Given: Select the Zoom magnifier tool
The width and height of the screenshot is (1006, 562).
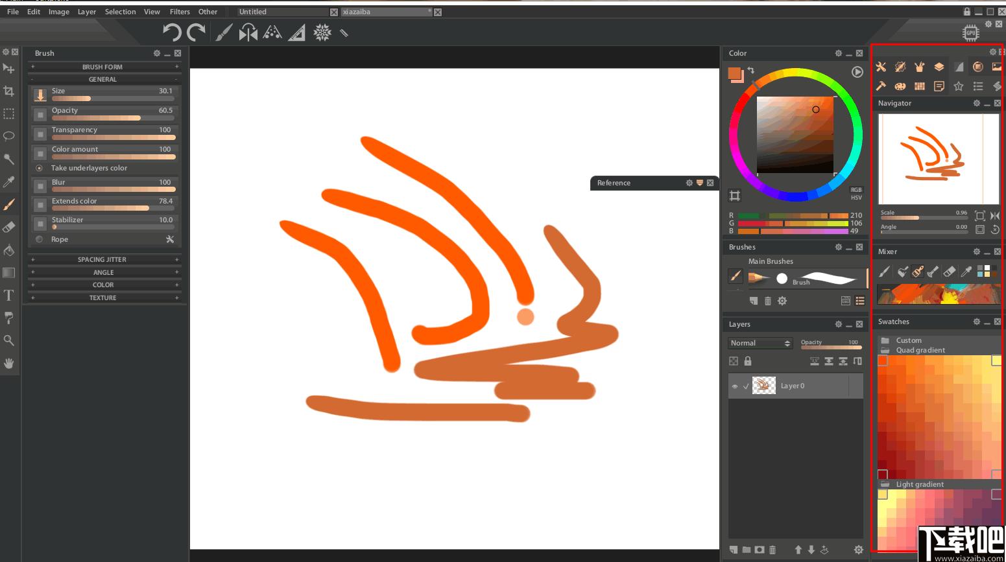Looking at the screenshot, I should click(9, 340).
